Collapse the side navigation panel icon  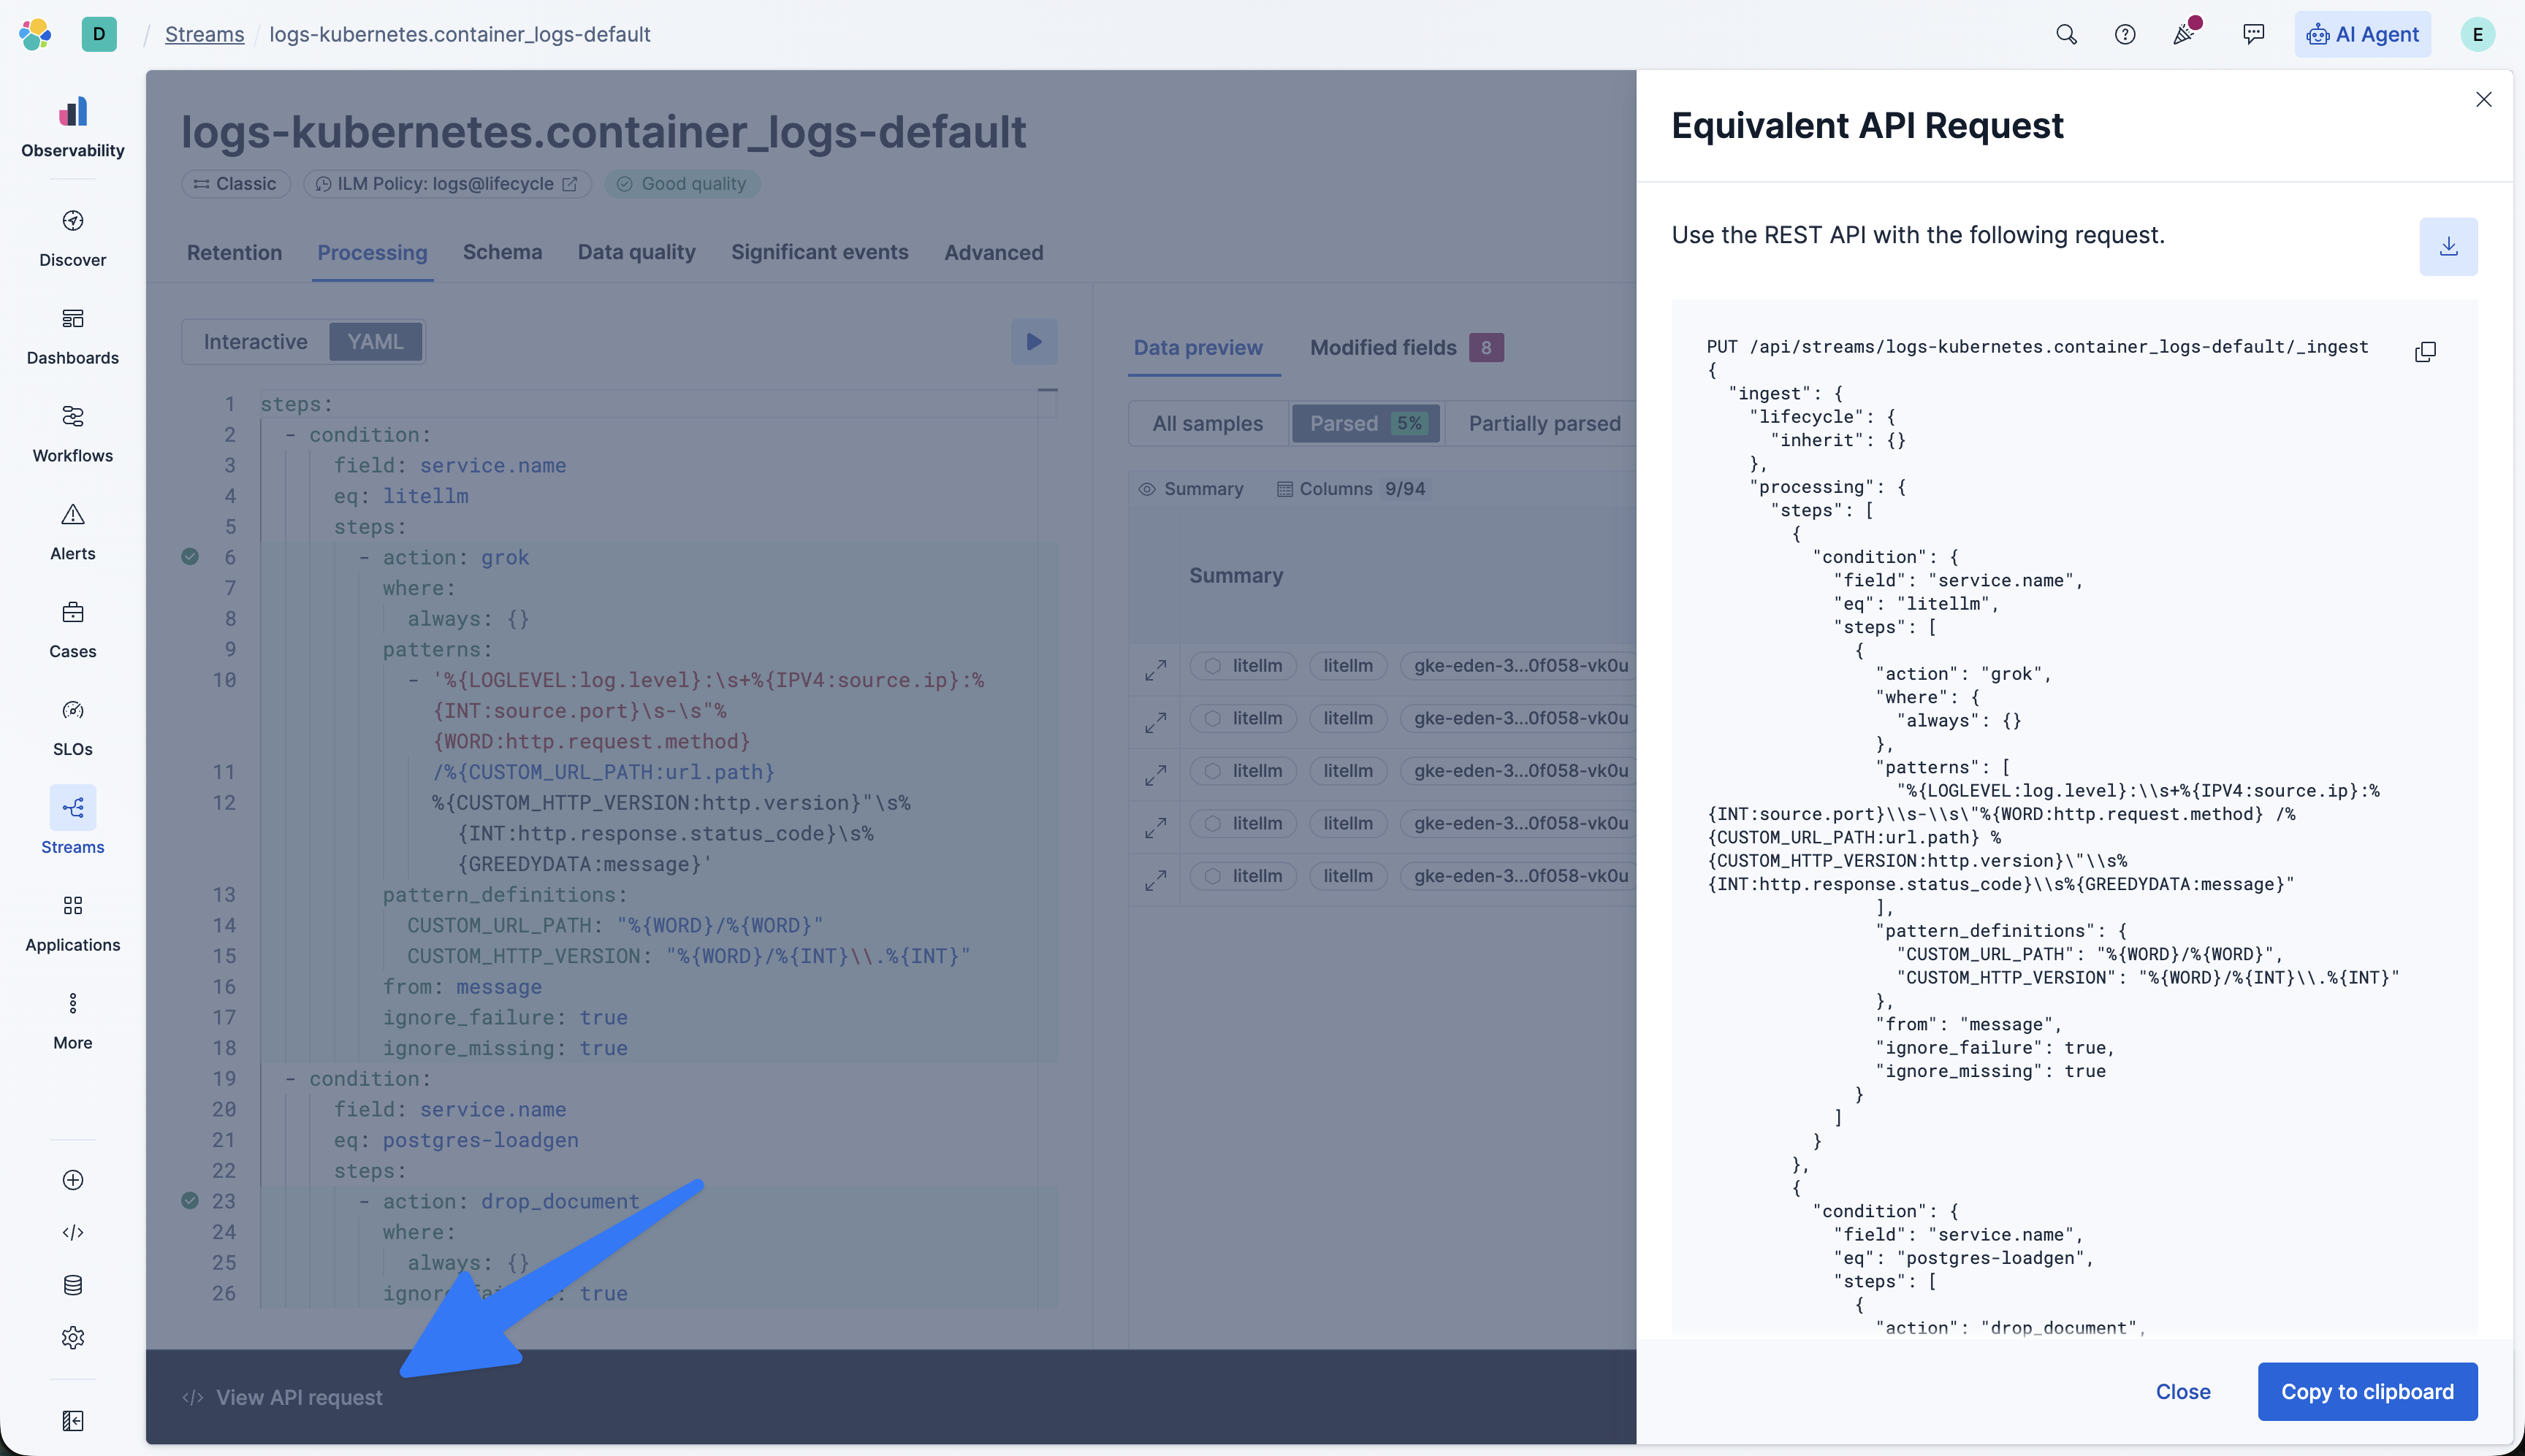pyautogui.click(x=73, y=1421)
